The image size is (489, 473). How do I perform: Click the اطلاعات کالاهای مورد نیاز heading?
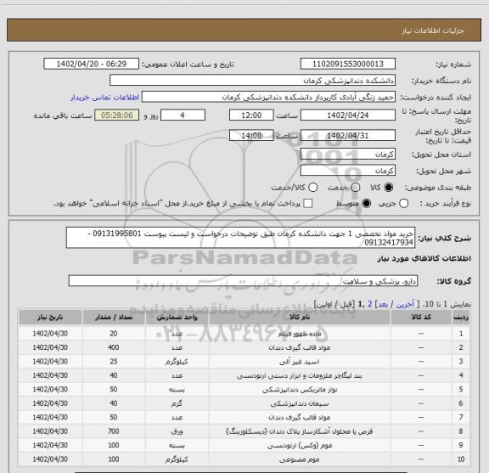424,258
